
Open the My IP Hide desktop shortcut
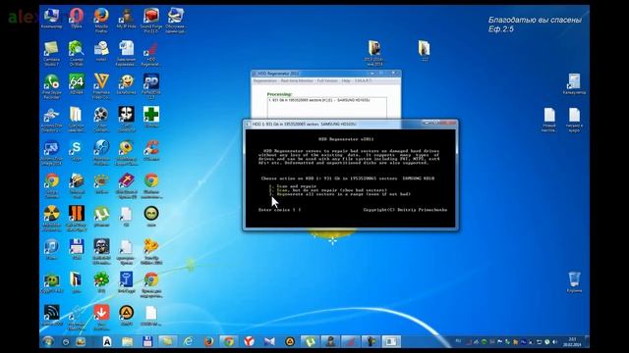127,20
